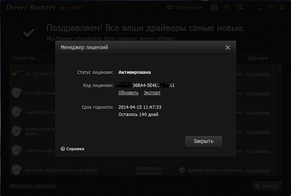Click the Устройства column header
The width and height of the screenshot is (291, 196).
point(24,58)
